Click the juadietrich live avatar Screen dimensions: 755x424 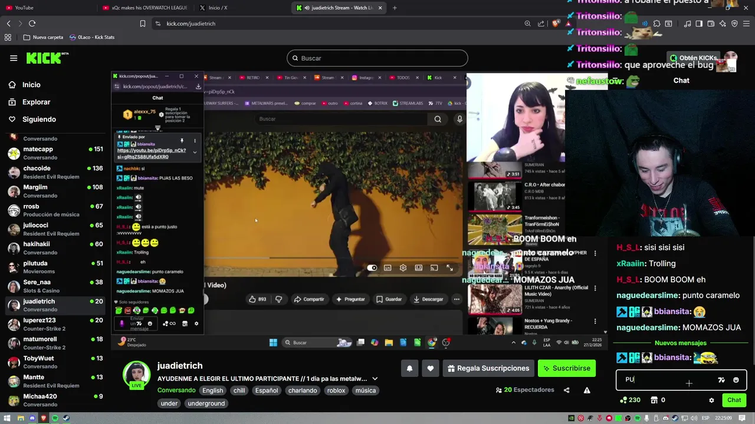pos(136,376)
